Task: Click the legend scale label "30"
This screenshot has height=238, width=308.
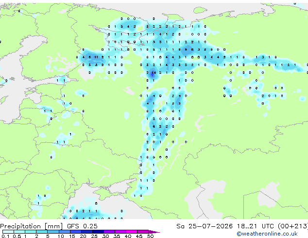Action: [x=105, y=236]
